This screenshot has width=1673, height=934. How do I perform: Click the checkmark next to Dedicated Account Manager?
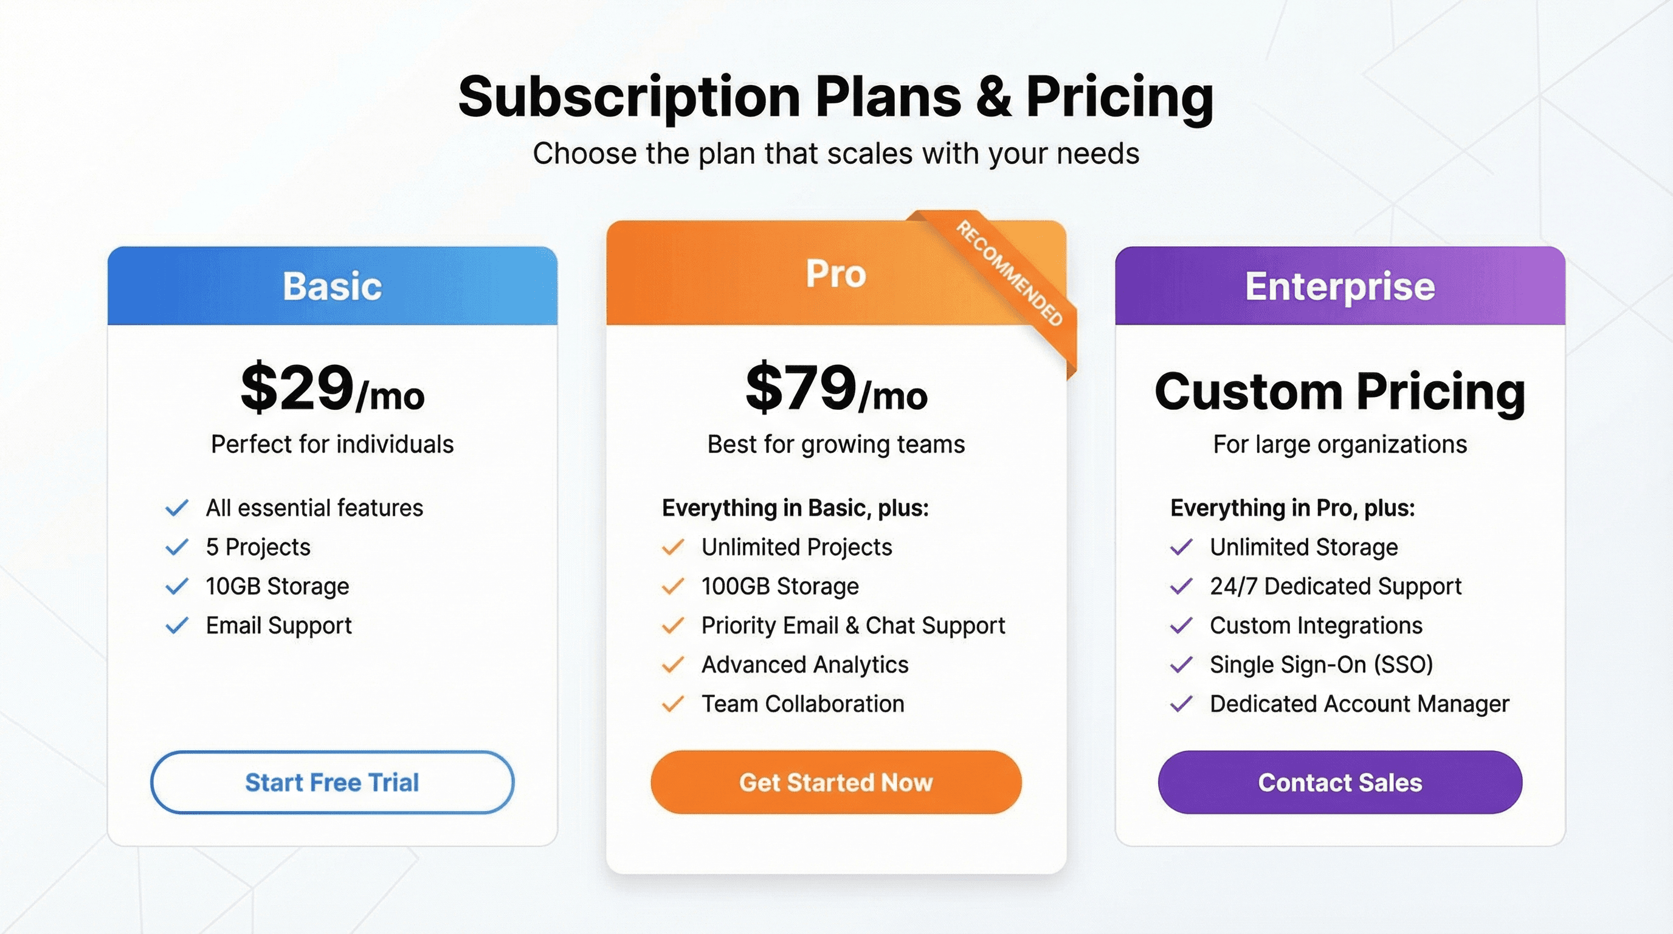[x=1182, y=704]
